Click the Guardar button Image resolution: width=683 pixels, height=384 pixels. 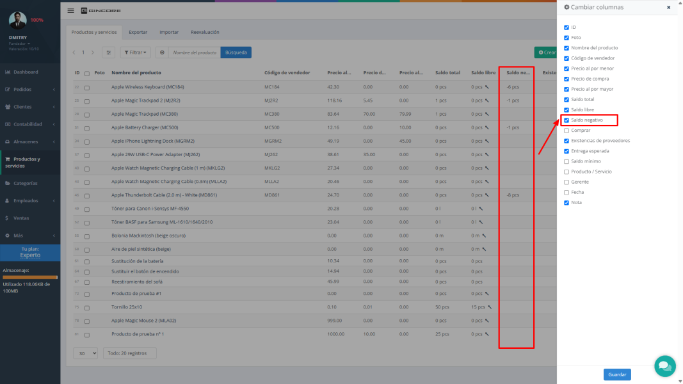pyautogui.click(x=617, y=374)
